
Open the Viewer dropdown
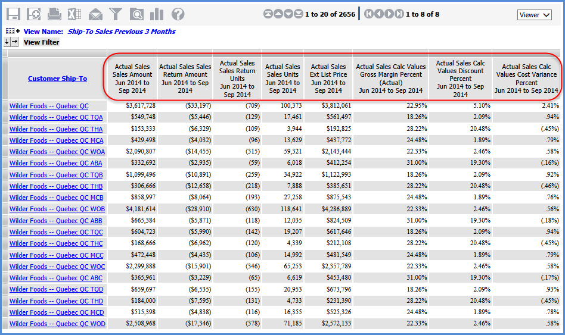pyautogui.click(x=535, y=15)
